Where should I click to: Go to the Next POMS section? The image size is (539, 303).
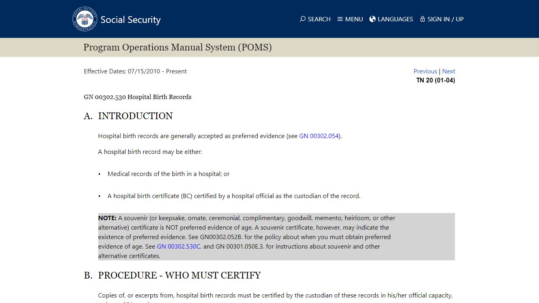(x=449, y=71)
